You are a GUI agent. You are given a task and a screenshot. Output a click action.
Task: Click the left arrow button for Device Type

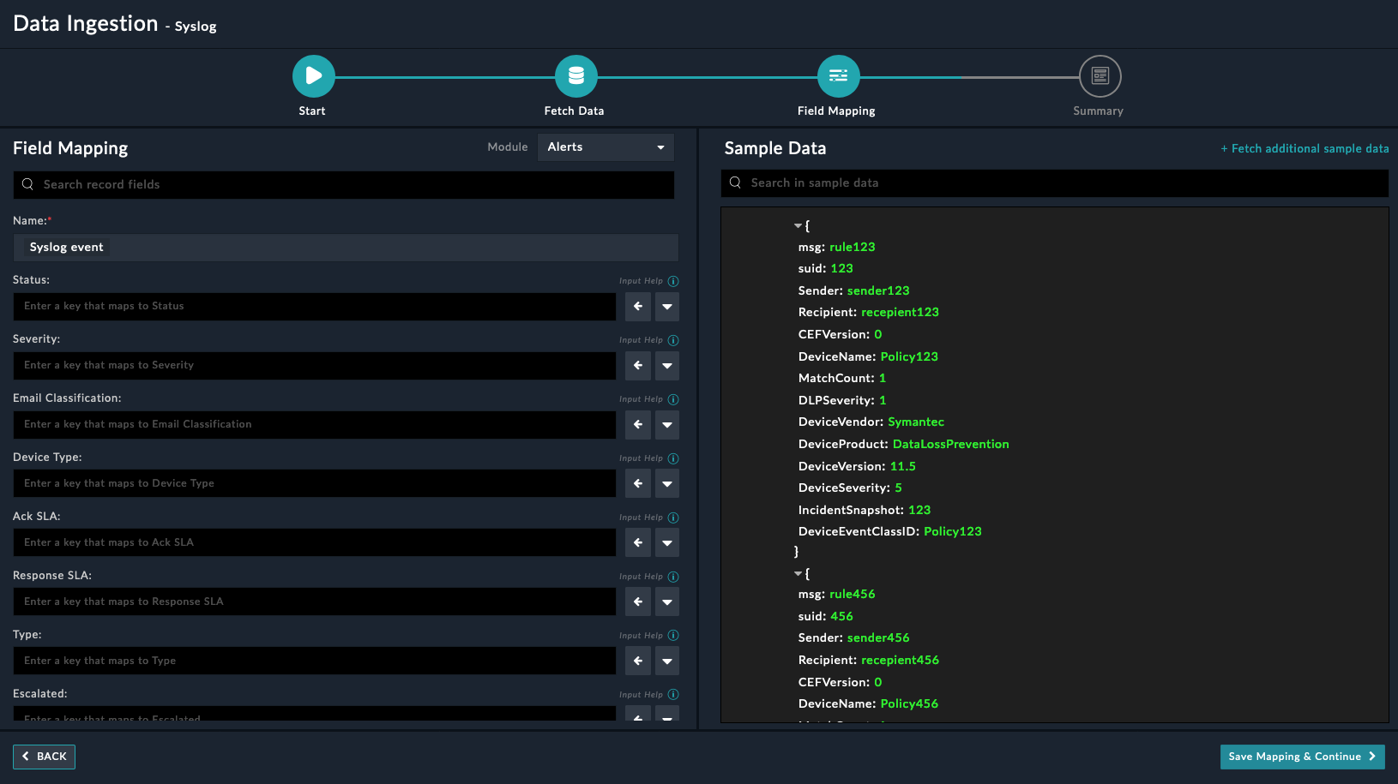click(637, 483)
